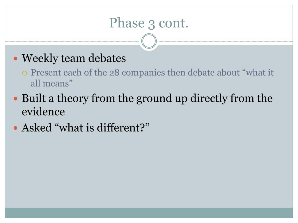The width and height of the screenshot is (298, 223).
Task: Click the all means” line of text
Action: [52, 84]
